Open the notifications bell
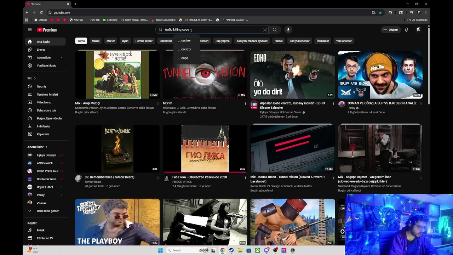This screenshot has width=453, height=255. (407, 30)
